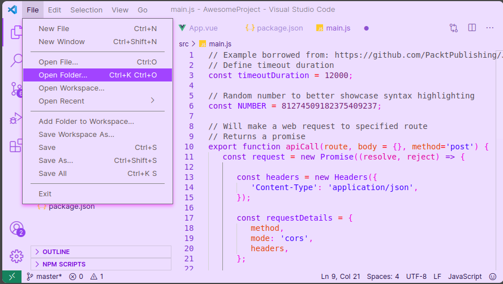Open the View menu
Screen dimensions: 503x284
120,10
